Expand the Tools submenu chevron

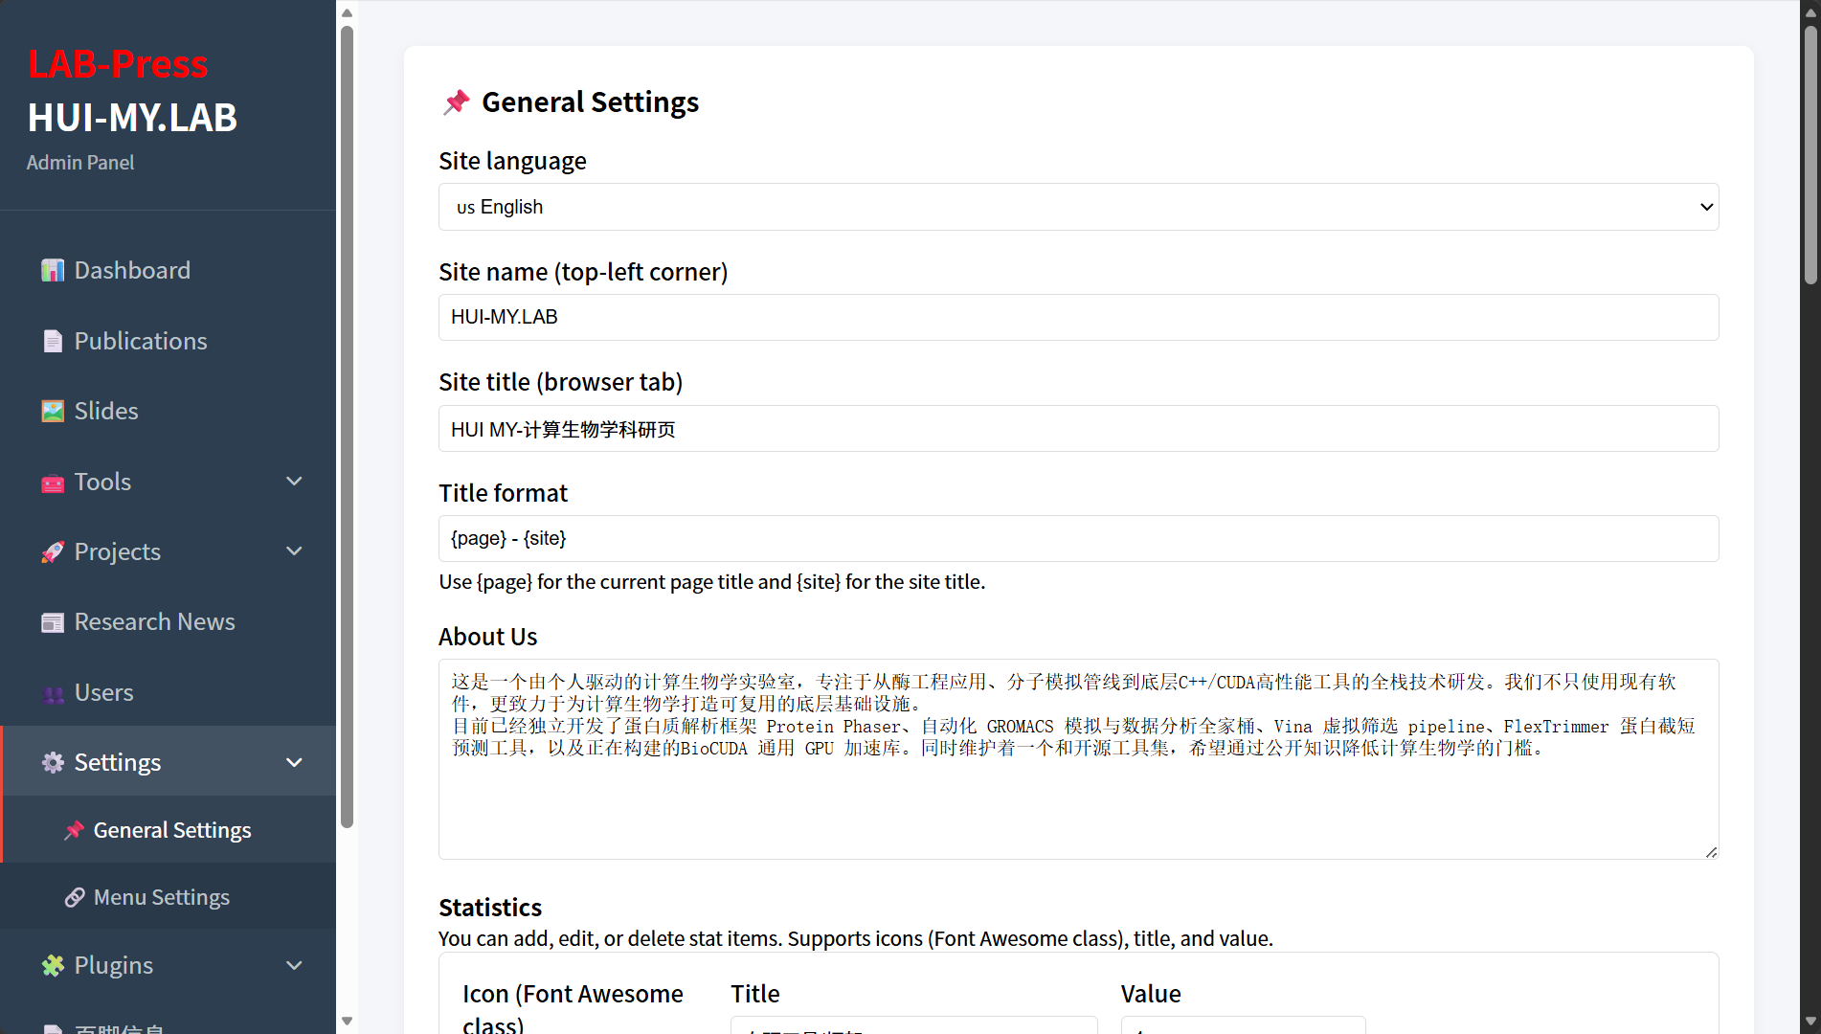tap(295, 482)
